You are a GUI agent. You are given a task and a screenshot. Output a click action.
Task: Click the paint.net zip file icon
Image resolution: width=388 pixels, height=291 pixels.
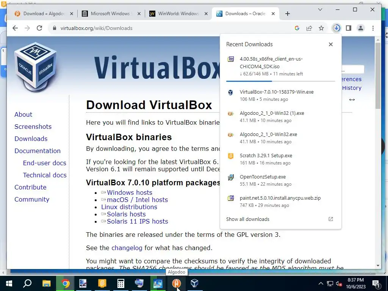tap(231, 198)
